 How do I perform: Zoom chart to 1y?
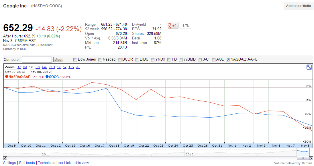point(59,67)
